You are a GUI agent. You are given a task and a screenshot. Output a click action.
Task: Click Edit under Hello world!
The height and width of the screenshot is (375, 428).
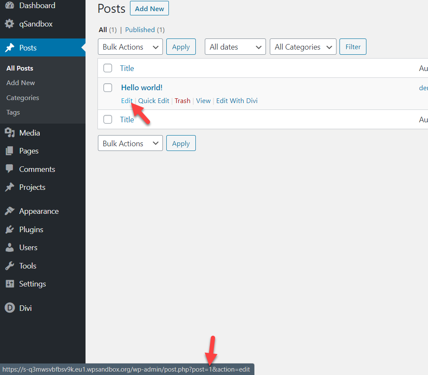point(127,101)
